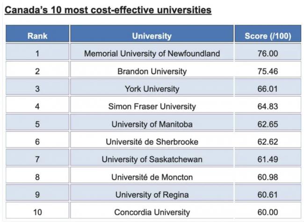This screenshot has width=304, height=222.
Task: Select Memorial University of Newfoundland cell
Action: click(x=152, y=53)
